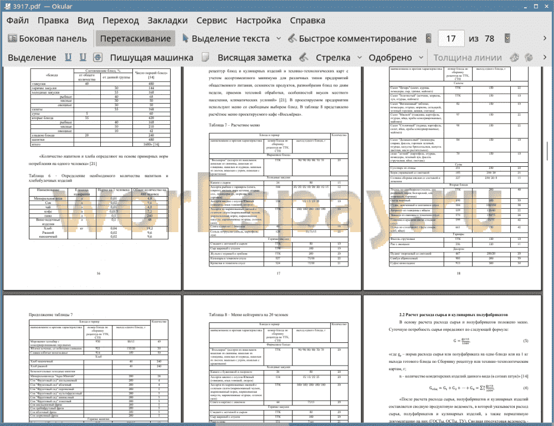Click the Okular application icon in title bar
Screen dimensions: 554x426
pyautogui.click(x=7, y=6)
